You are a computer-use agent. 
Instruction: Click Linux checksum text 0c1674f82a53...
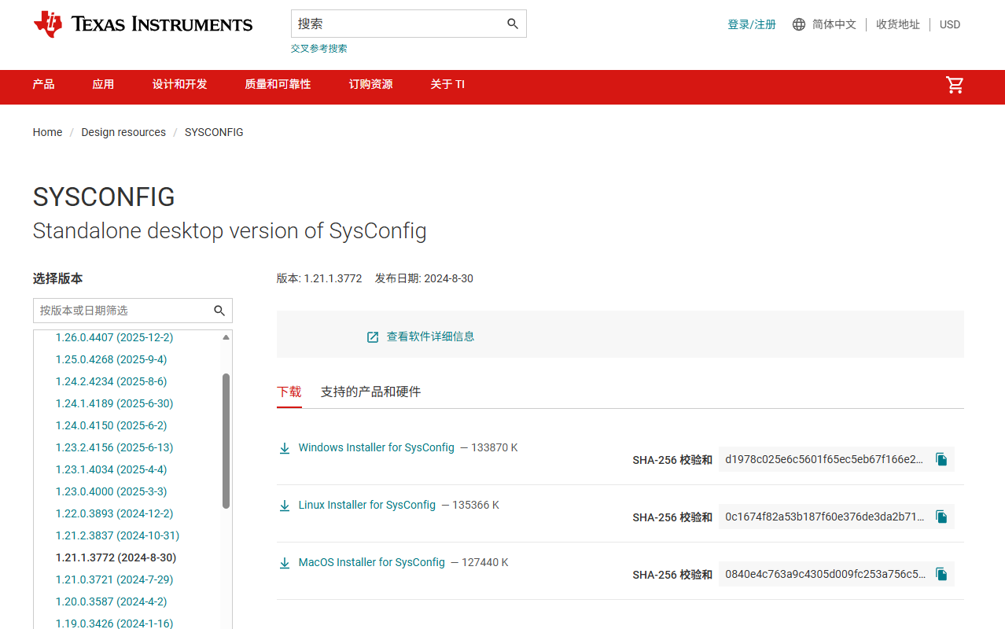click(824, 517)
